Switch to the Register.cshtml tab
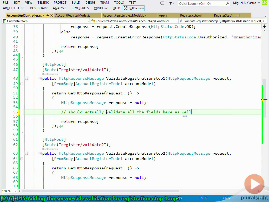The image size is (269, 202). [191, 16]
